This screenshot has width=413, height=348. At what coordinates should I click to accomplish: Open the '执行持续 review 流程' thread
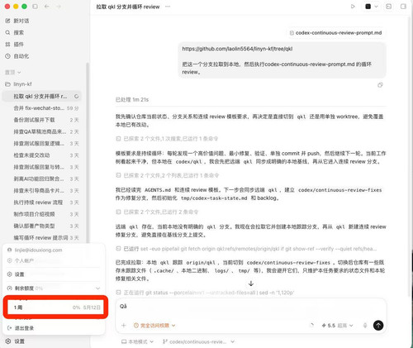pos(41,203)
